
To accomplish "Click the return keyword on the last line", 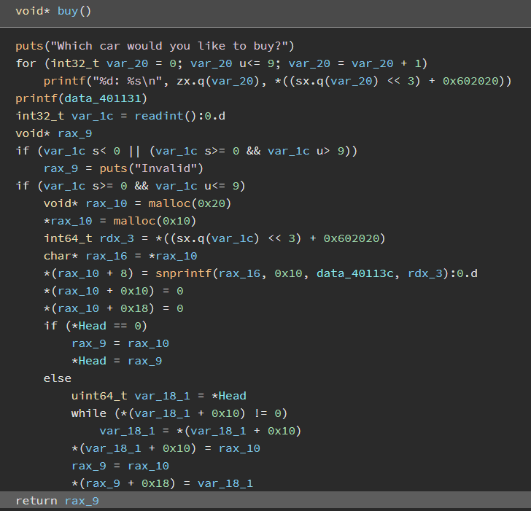I will [x=36, y=501].
